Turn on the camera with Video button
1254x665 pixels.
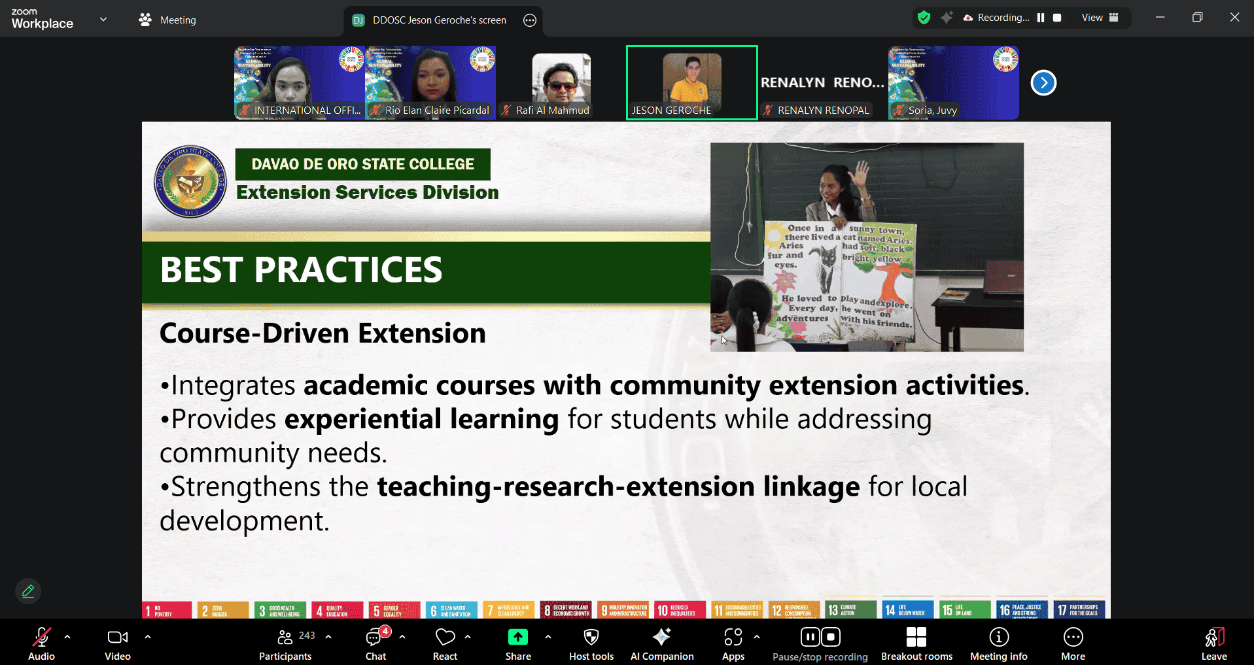pyautogui.click(x=118, y=644)
